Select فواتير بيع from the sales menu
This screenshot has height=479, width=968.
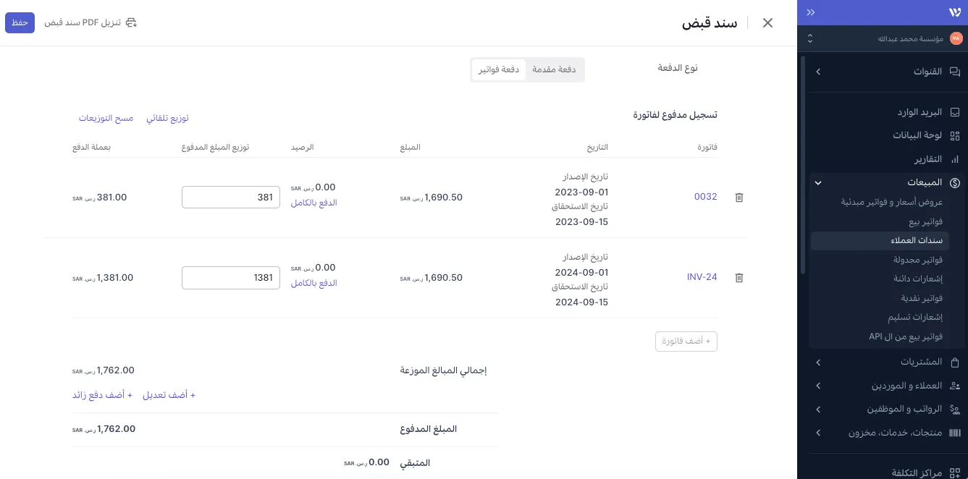pyautogui.click(x=925, y=221)
